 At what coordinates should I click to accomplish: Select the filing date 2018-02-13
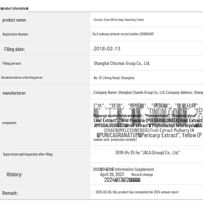[107, 49]
